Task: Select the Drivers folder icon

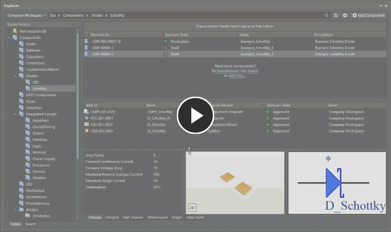Action: coord(28,133)
